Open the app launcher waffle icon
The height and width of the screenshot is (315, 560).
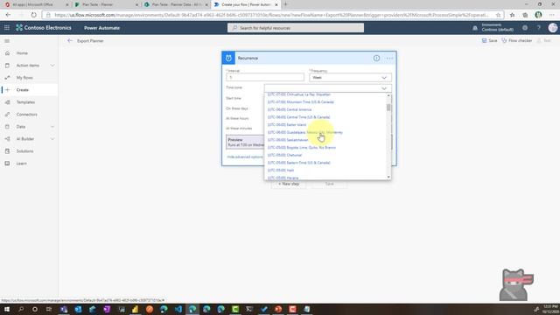(7, 27)
